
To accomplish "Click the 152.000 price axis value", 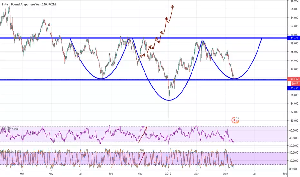I will click(294, 26).
